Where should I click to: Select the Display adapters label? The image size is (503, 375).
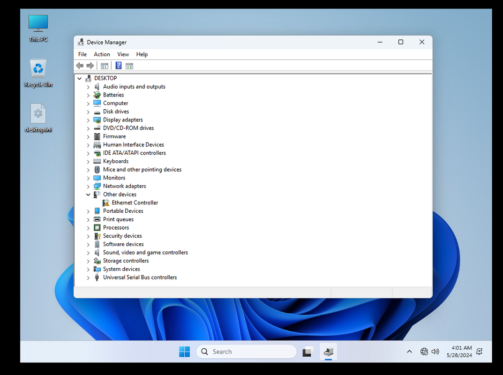[x=123, y=120]
